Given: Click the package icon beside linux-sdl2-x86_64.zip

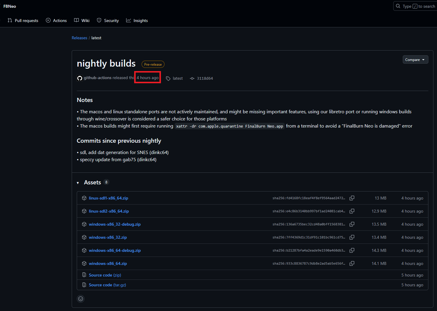Looking at the screenshot, I should pos(84,211).
